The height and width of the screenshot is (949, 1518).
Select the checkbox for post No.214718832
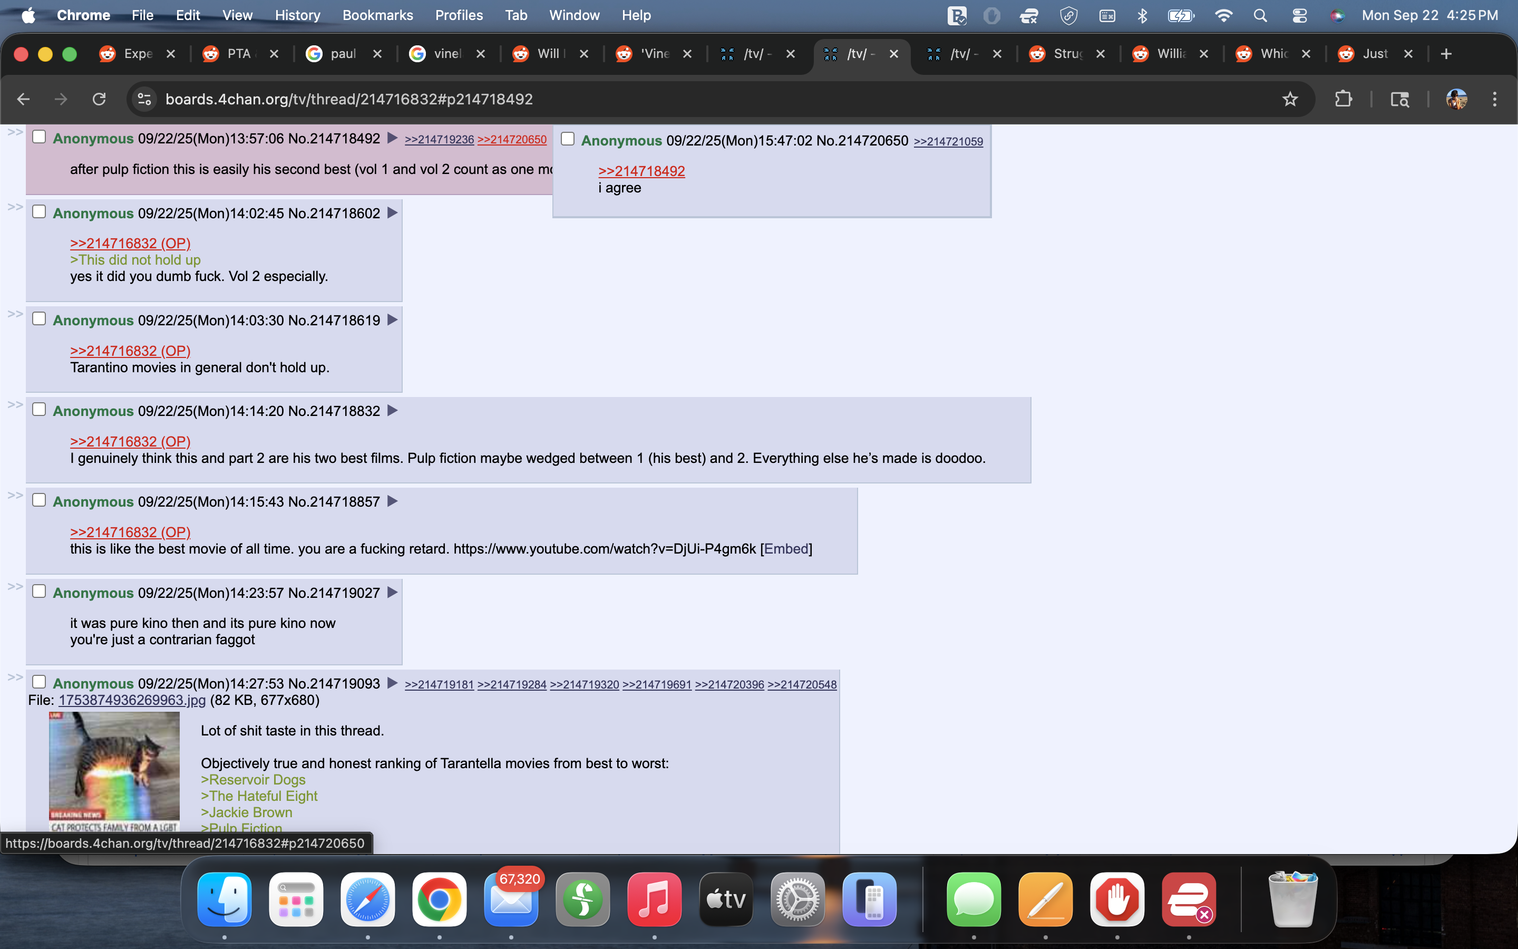(39, 409)
